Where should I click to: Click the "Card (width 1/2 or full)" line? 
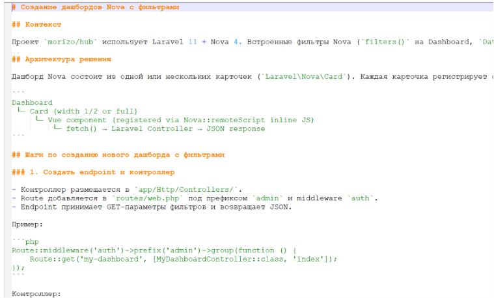pyautogui.click(x=83, y=111)
